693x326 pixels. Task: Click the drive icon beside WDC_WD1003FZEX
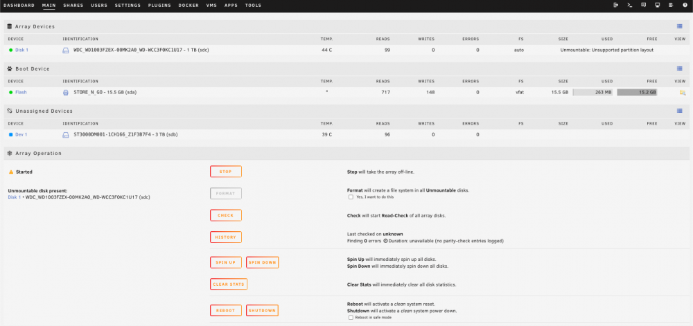click(x=65, y=51)
